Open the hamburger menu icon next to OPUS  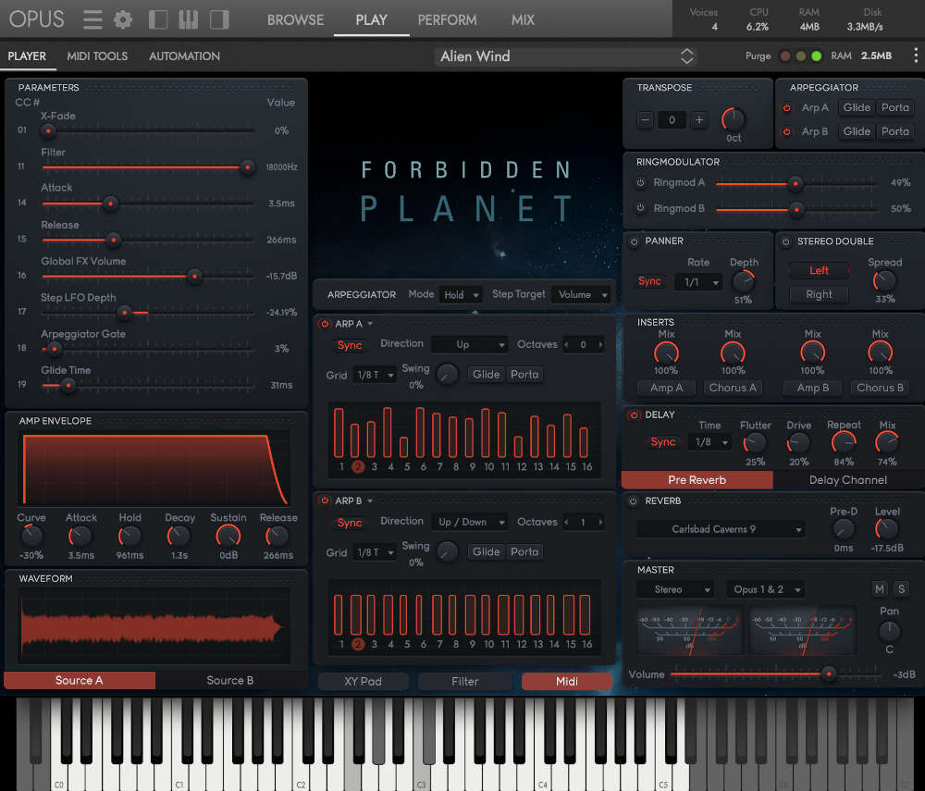tap(92, 19)
